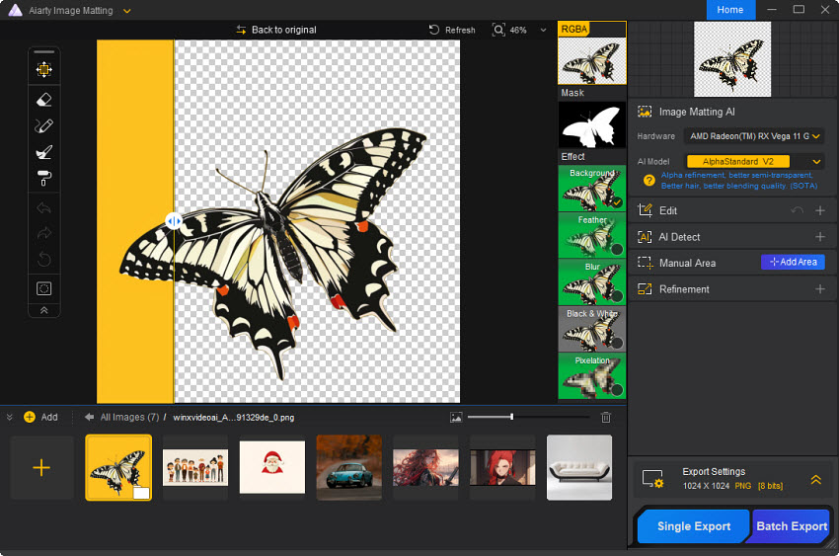This screenshot has width=839, height=556.
Task: Select the paint roller tool
Action: (x=43, y=179)
